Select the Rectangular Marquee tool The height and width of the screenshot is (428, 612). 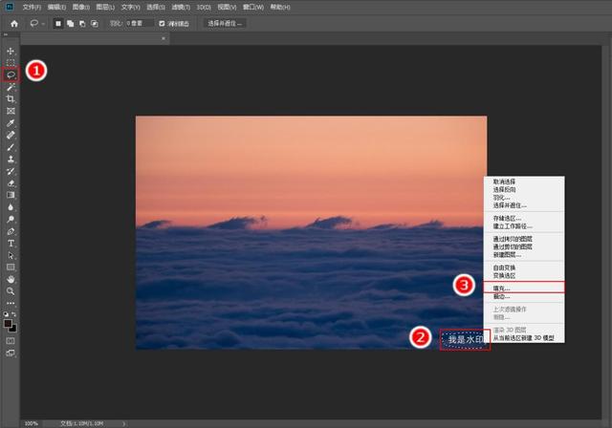11,63
